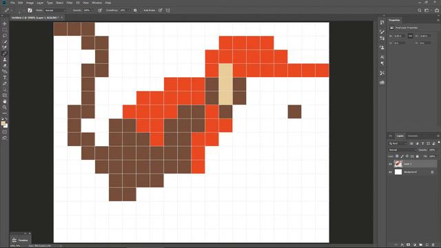Select the Eraser tool
The height and width of the screenshot is (248, 441).
5,65
